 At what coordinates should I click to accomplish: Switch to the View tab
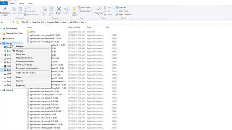pos(30,3)
